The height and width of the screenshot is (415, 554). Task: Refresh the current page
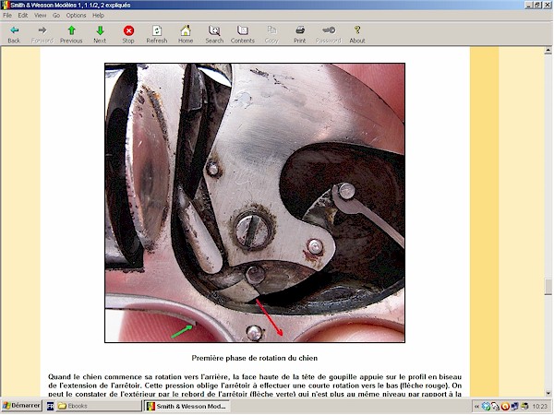(x=157, y=34)
